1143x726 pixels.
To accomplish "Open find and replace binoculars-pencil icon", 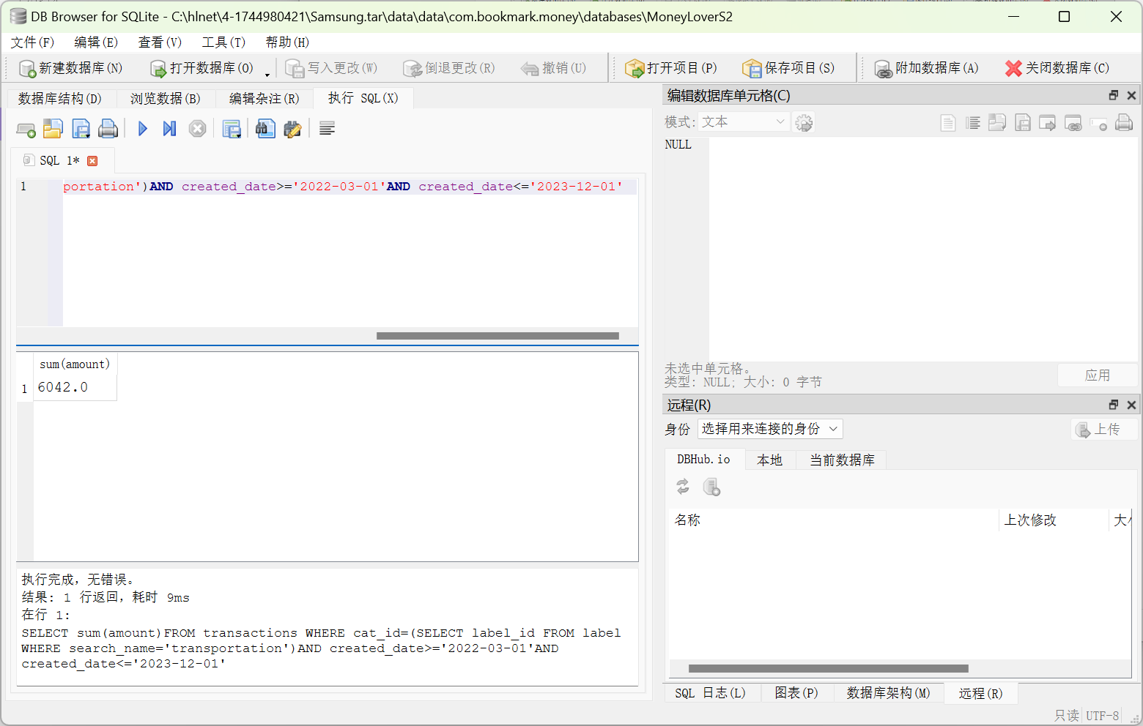I will 292,130.
